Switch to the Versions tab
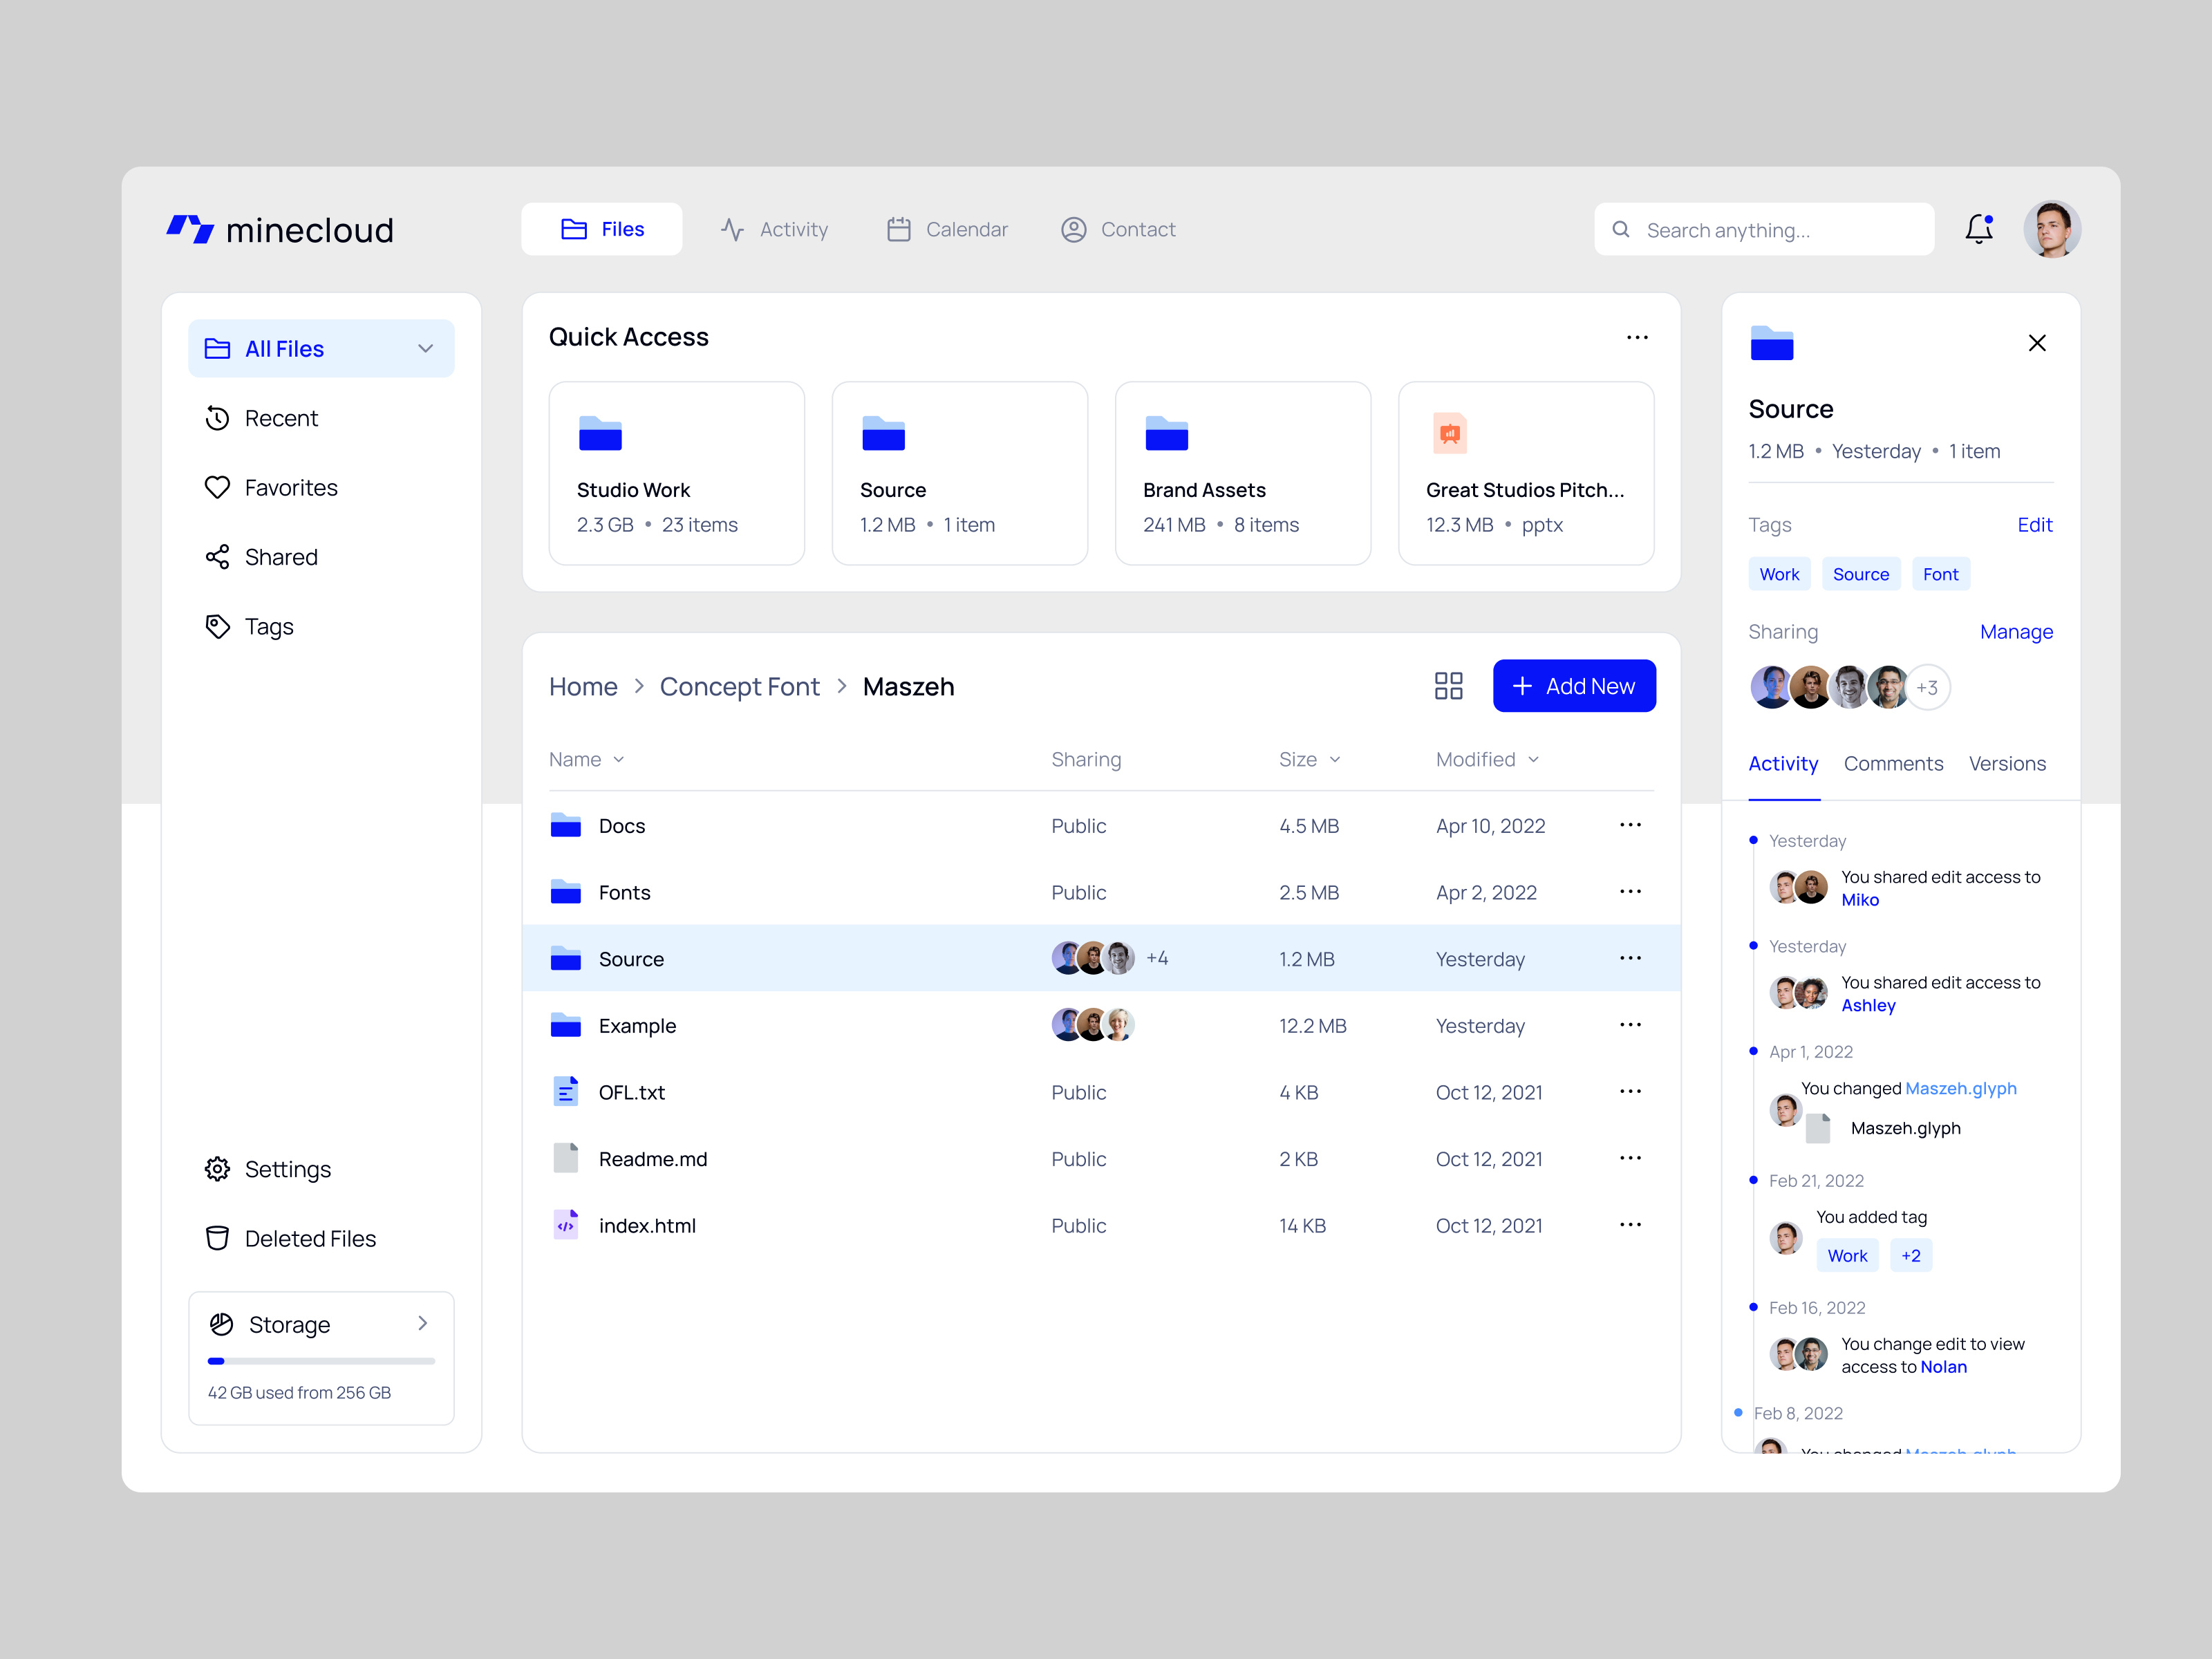The image size is (2212, 1659). 2007,763
